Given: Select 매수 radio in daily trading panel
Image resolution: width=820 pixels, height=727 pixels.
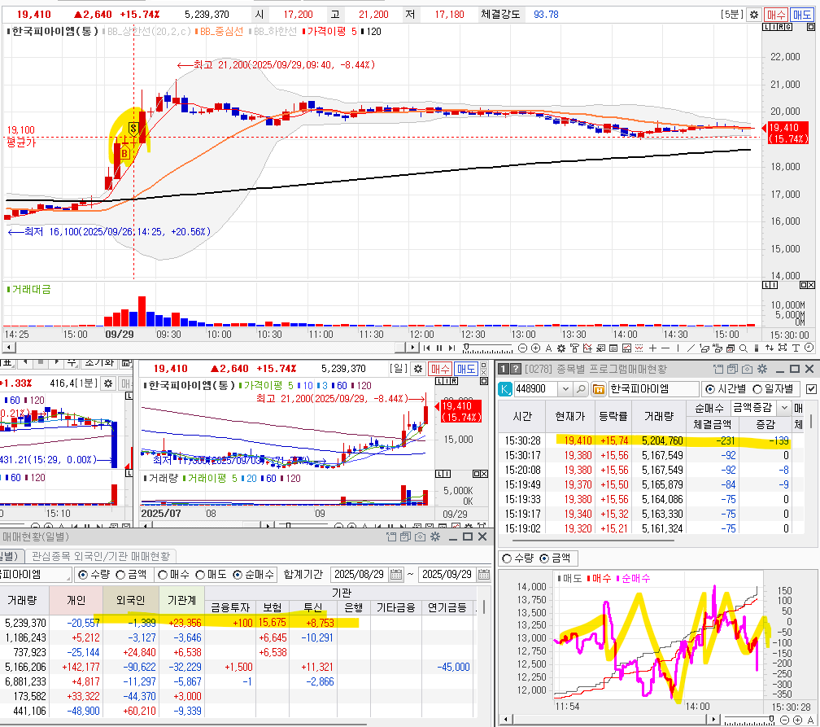Looking at the screenshot, I should pyautogui.click(x=162, y=575).
